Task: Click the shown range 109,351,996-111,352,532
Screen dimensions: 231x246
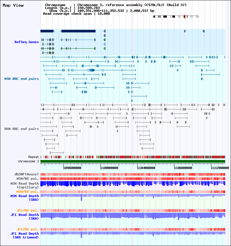Action: [101, 11]
